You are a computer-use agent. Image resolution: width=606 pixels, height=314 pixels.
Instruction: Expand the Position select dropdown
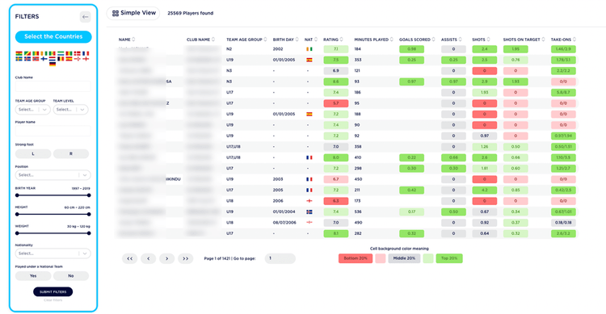coord(53,175)
